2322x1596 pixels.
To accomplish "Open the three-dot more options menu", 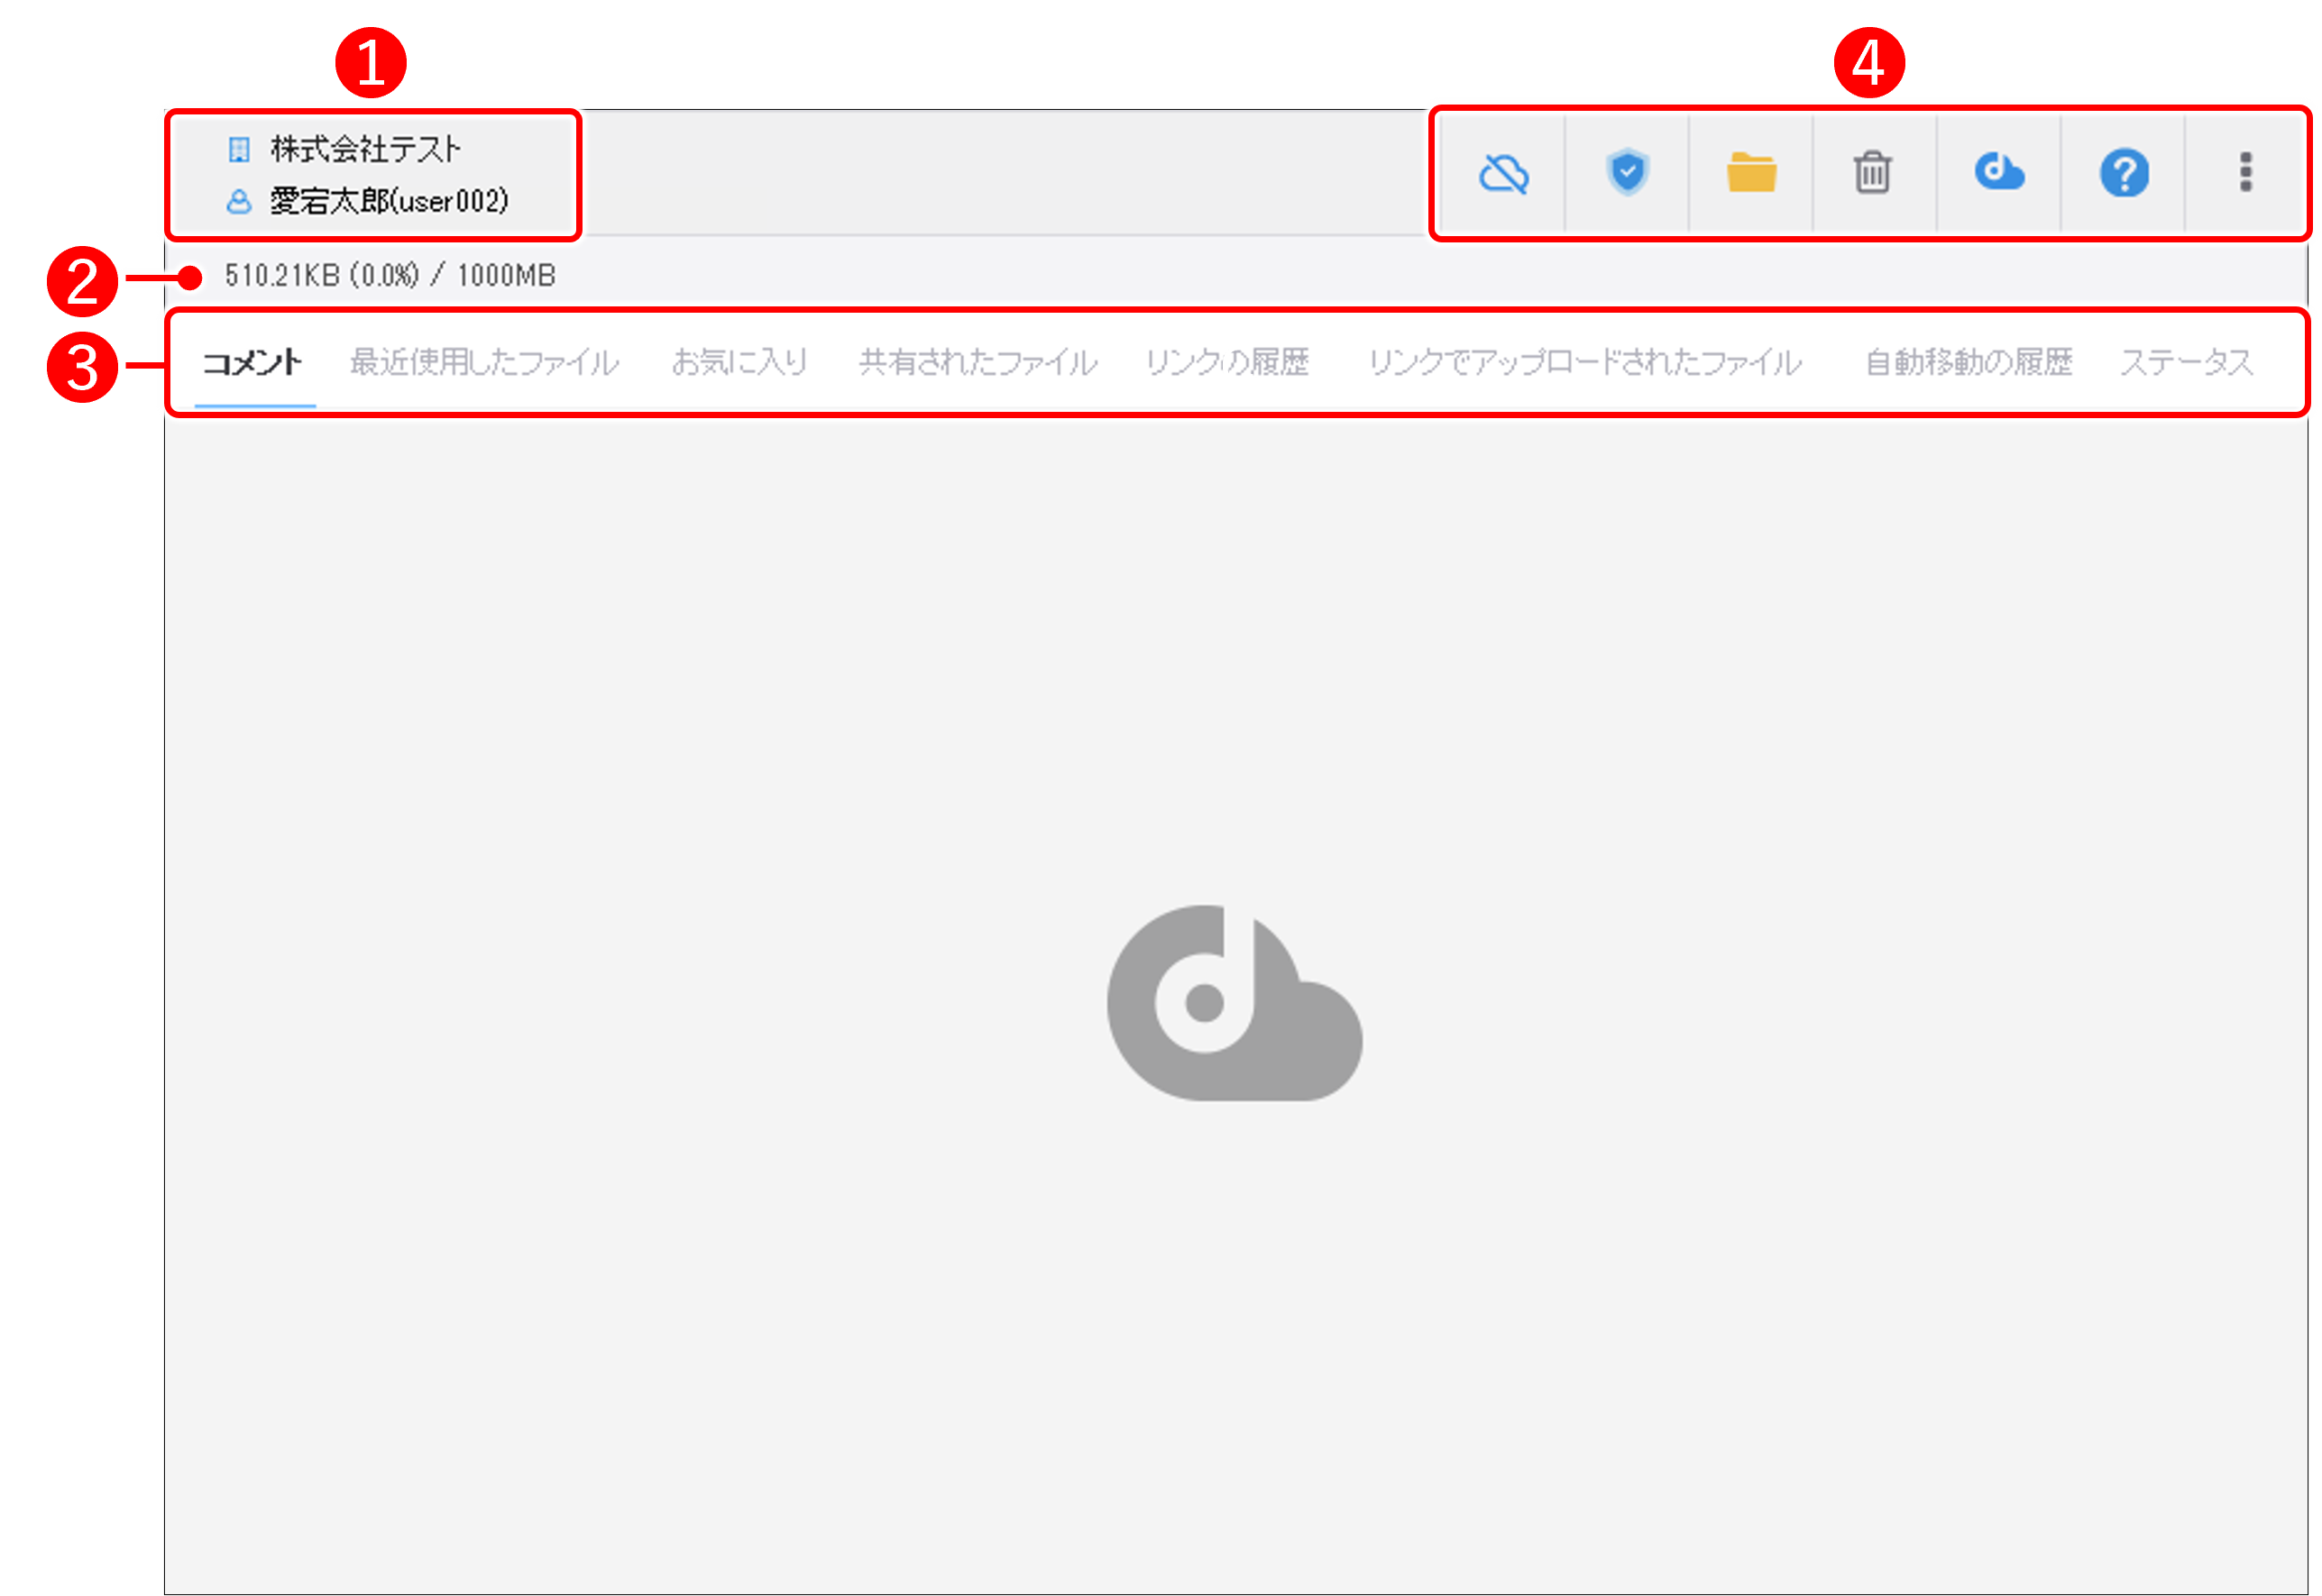I will coord(2247,173).
